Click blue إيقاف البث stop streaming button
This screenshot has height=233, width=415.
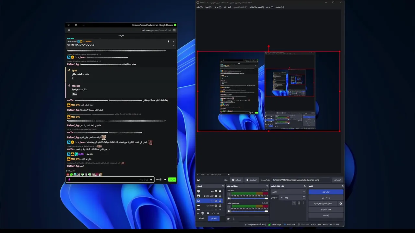[326, 192]
